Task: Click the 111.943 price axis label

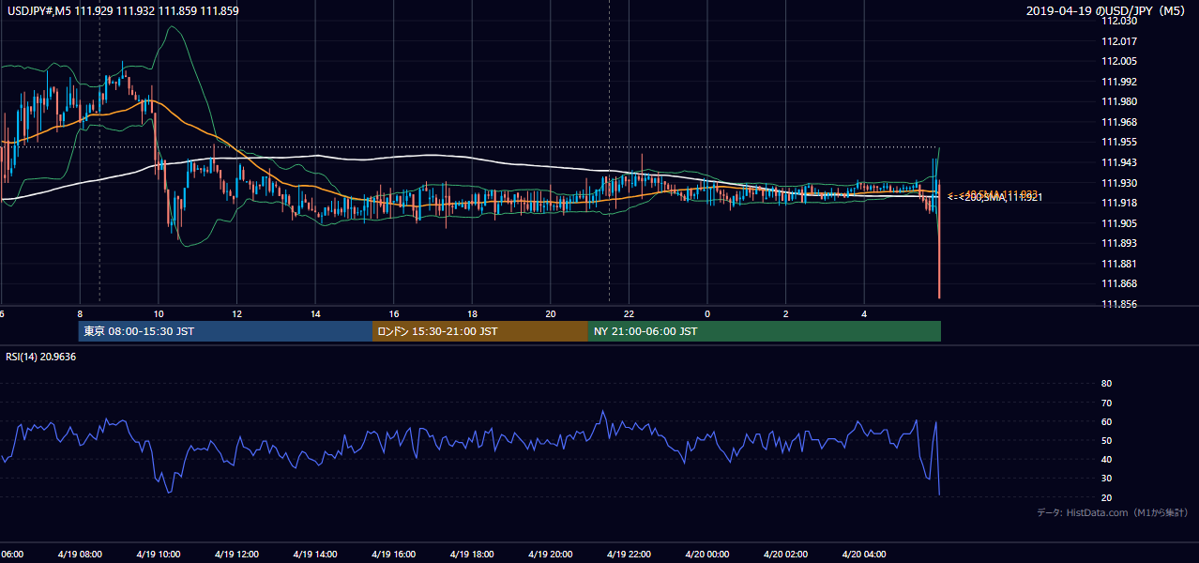Action: tap(1120, 162)
